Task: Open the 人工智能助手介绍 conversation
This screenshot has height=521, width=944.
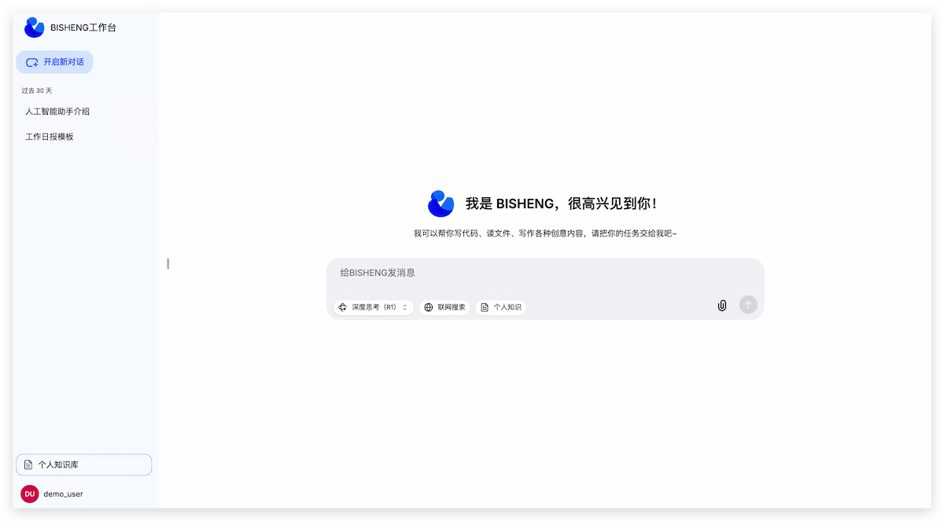Action: coord(57,112)
